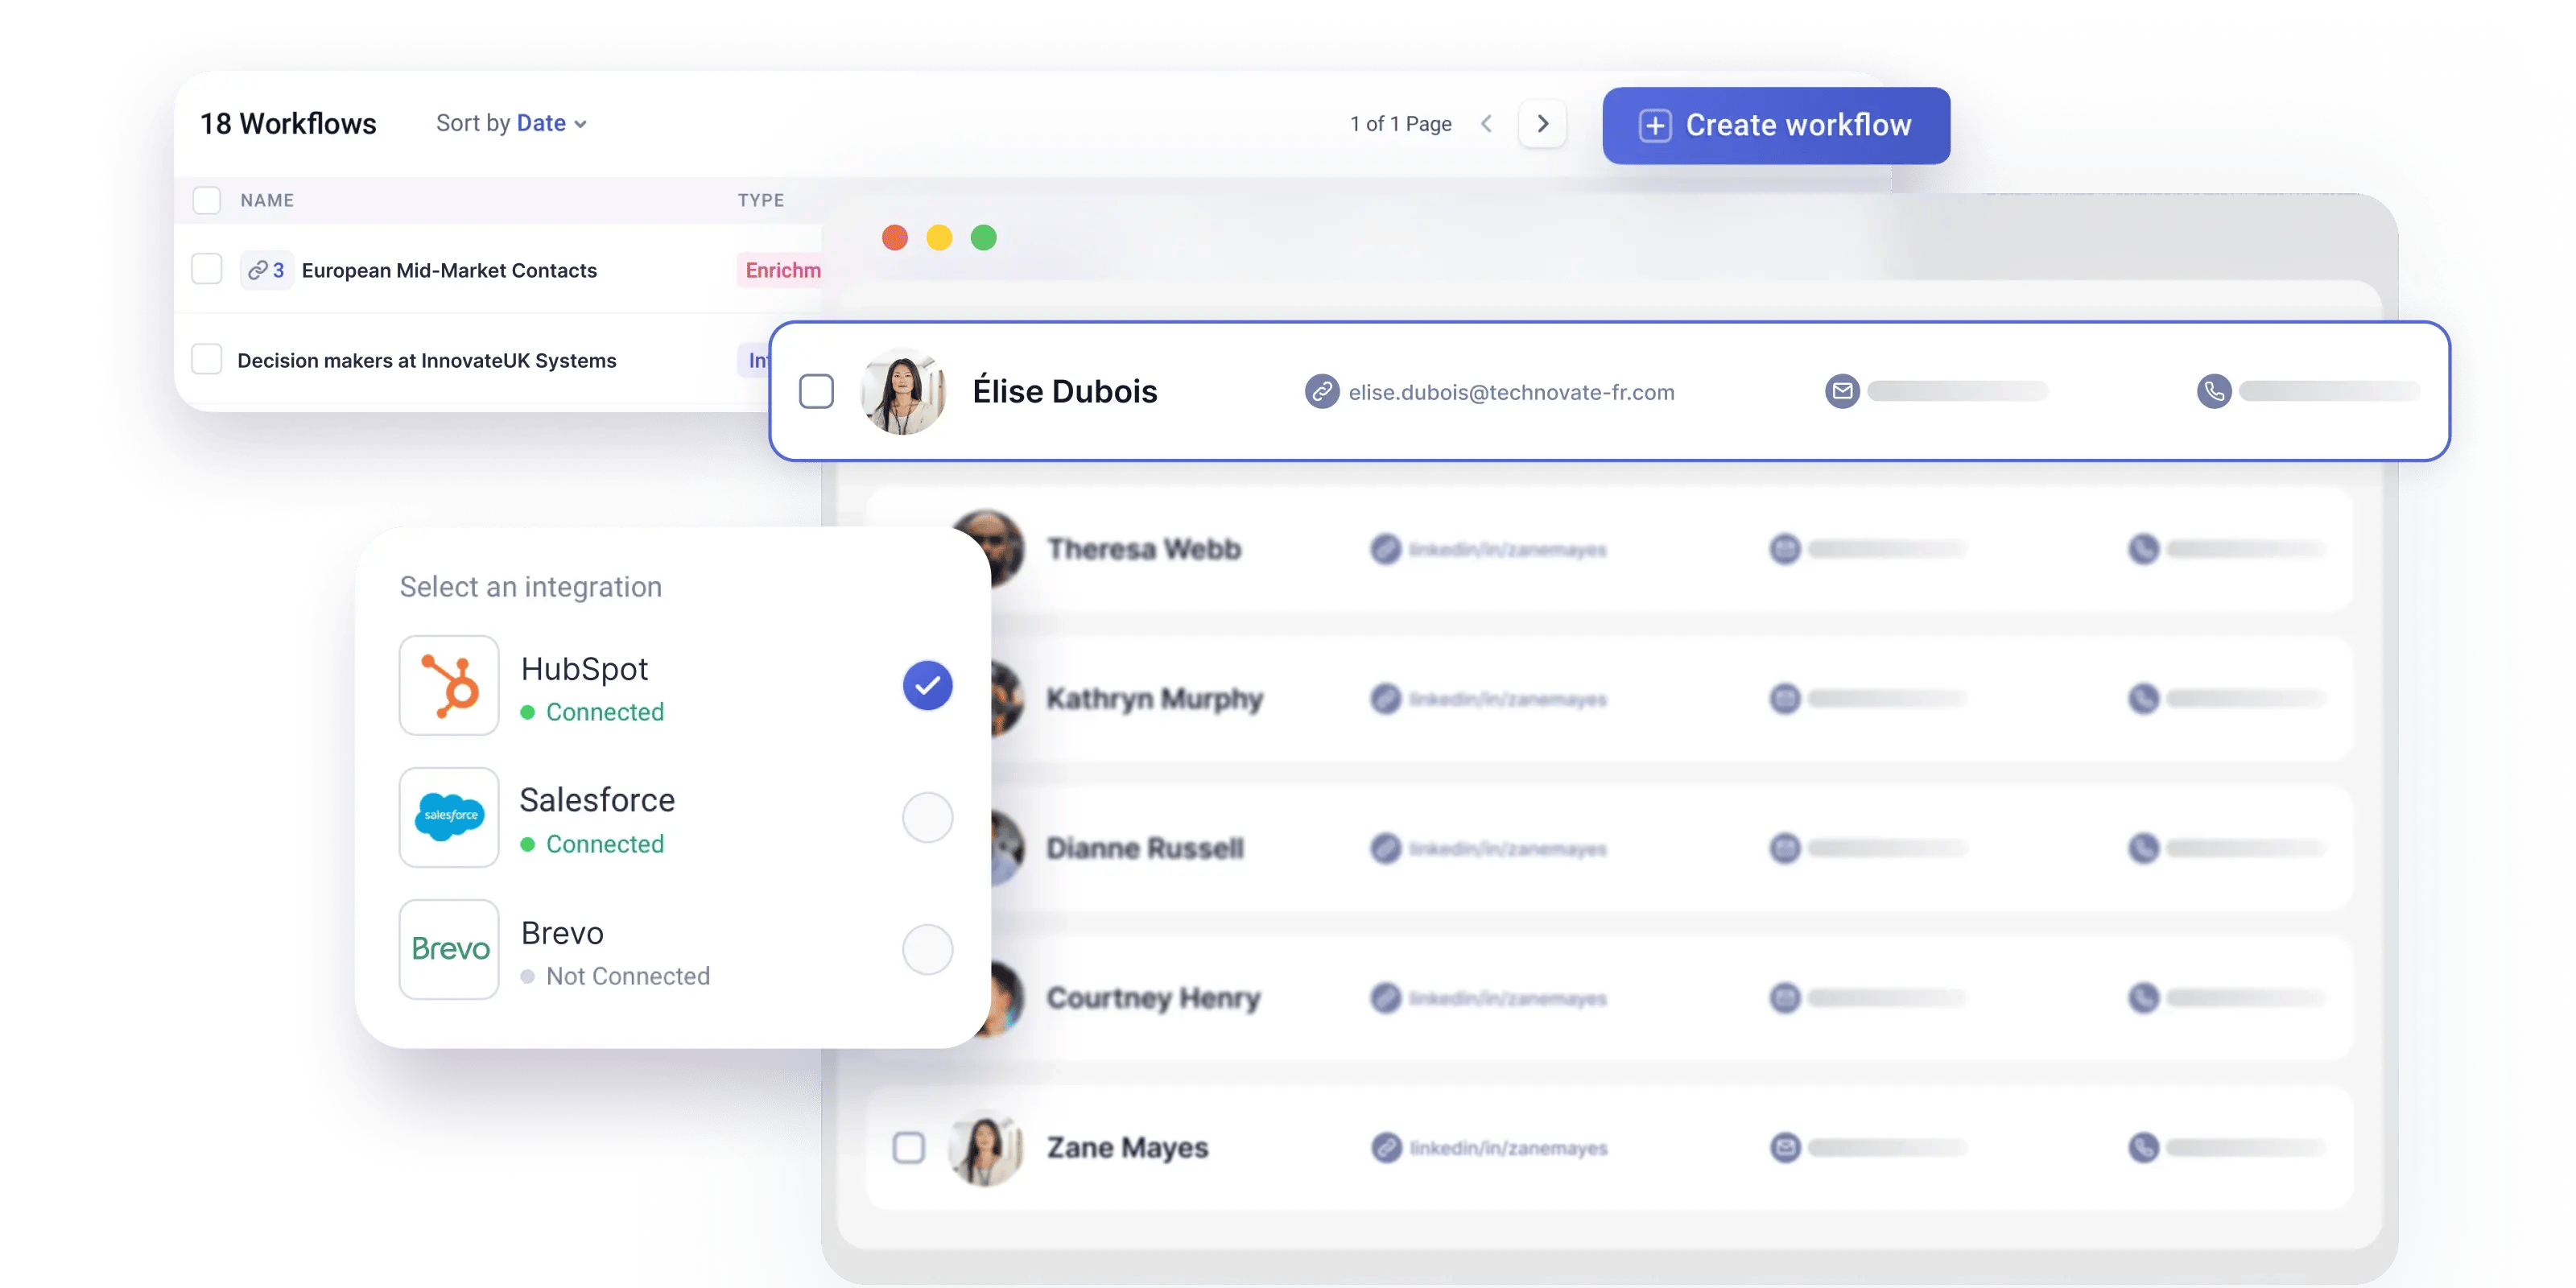Click the link icon before elise.dubois email address
Screen dimensions: 2576x1288
(x=1322, y=392)
